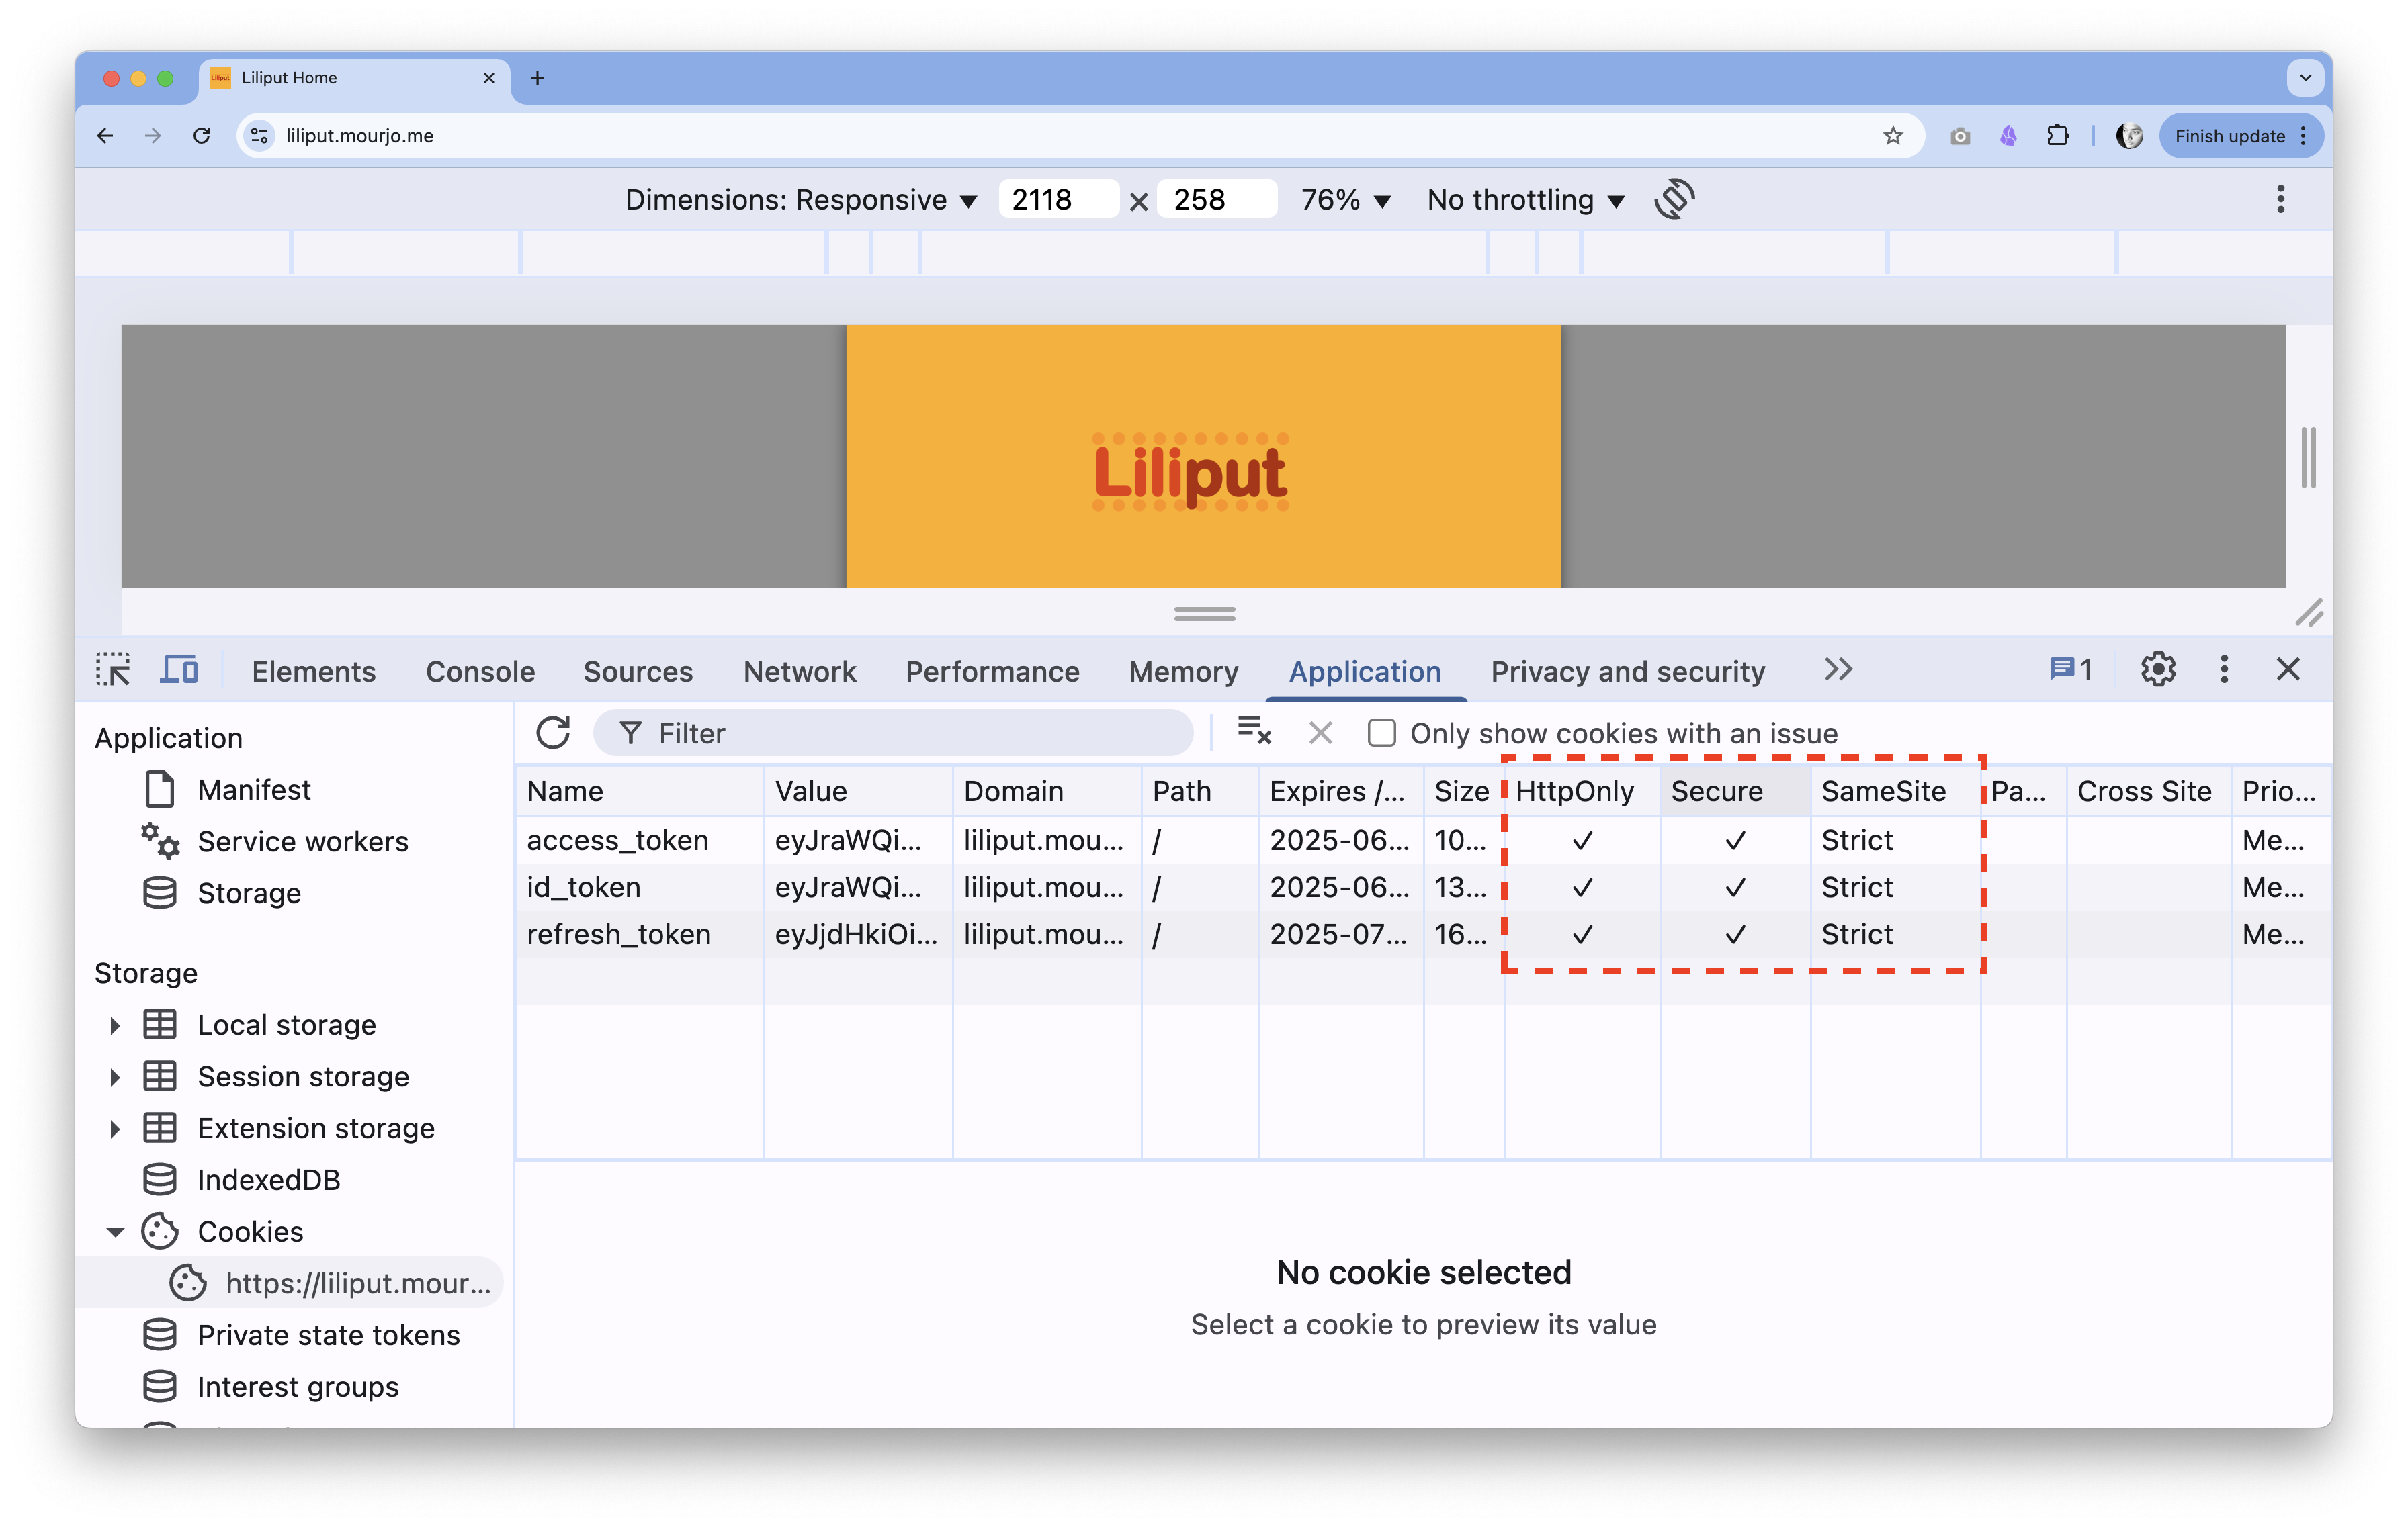Open DevTools settings gear

pos(2158,669)
